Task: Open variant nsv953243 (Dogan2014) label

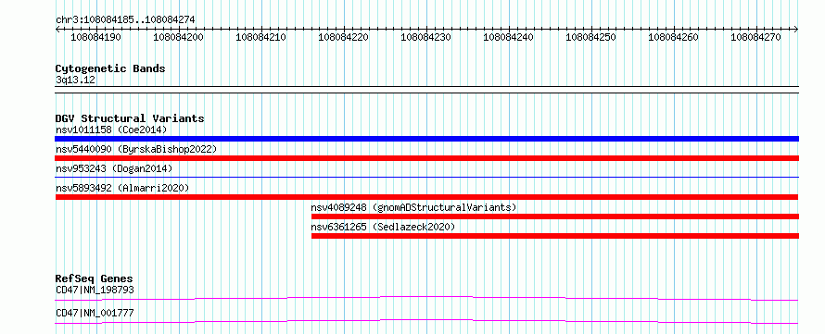Action: (x=114, y=168)
